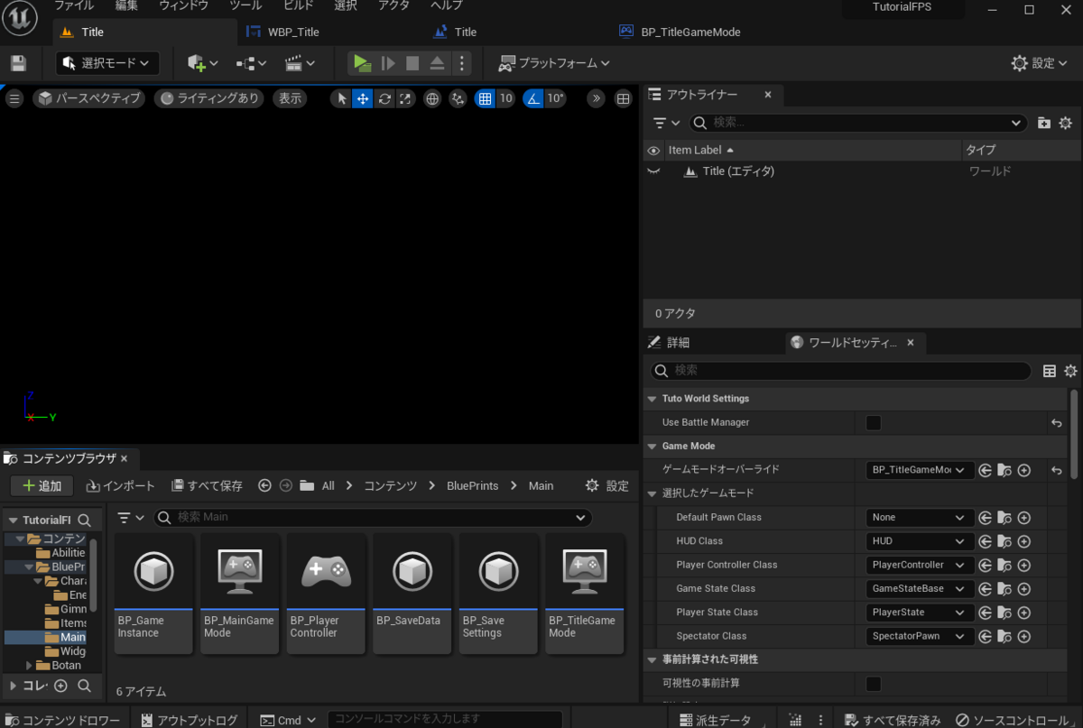Toggle world/local coordinate globe icon
This screenshot has height=728, width=1083.
(432, 98)
